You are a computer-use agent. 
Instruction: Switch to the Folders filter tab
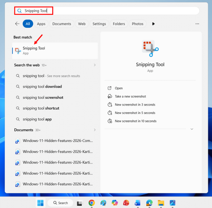tap(119, 24)
